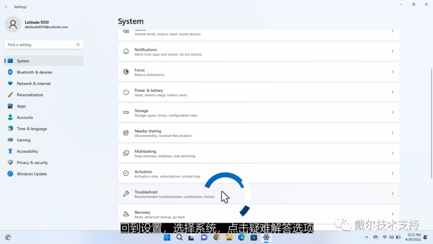The height and width of the screenshot is (244, 433).
Task: Open the Windows Start button
Action: (167, 237)
